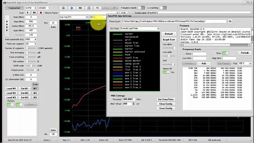Click Set M2 button
The width and height of the screenshot is (254, 143).
tap(25, 93)
